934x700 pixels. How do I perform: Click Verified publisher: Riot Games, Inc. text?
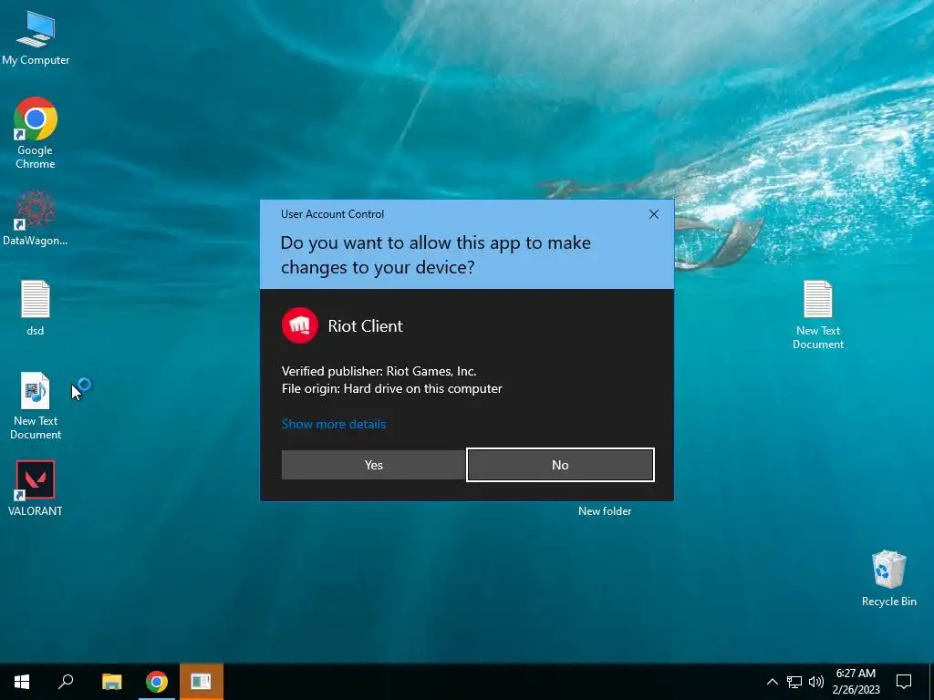(x=379, y=371)
